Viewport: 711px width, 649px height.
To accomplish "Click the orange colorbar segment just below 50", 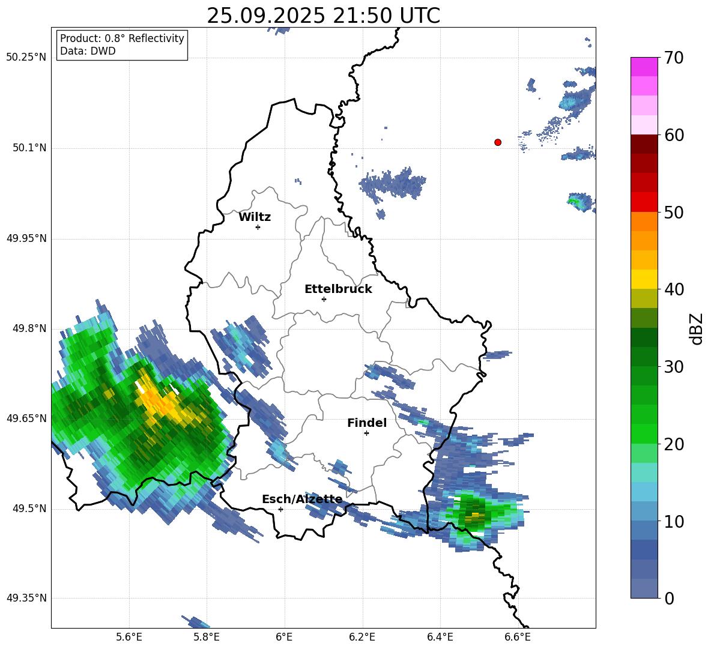I will click(x=644, y=222).
